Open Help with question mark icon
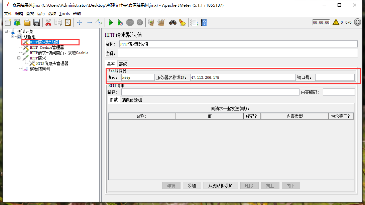 204,23
